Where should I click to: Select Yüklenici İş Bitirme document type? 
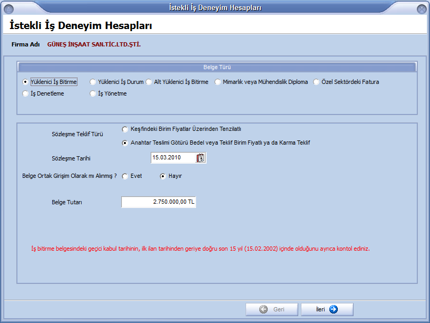(x=25, y=82)
